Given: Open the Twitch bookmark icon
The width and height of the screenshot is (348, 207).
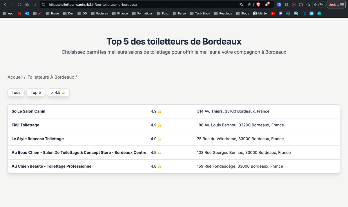Looking at the screenshot, I should click(x=280, y=13).
